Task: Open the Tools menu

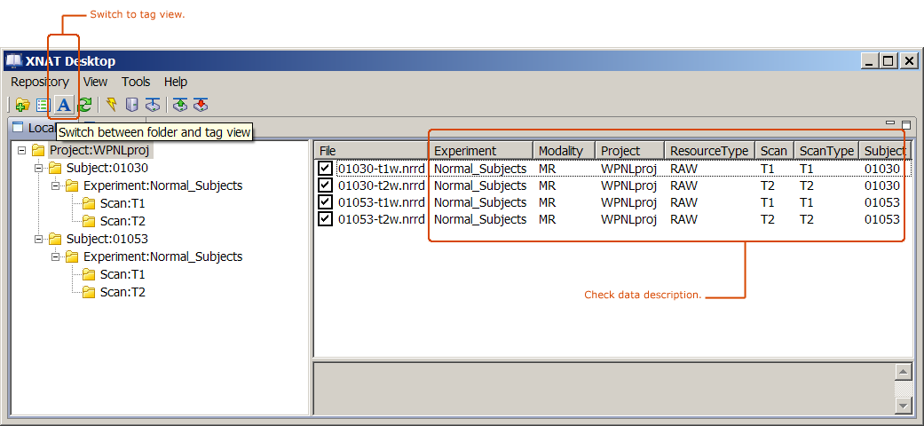Action: coord(136,82)
